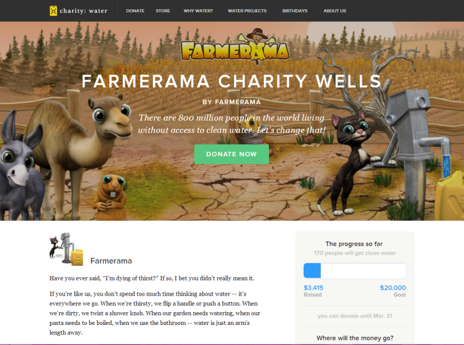464x345 pixels.
Task: Click the black cat character at pump
Action: click(x=352, y=161)
